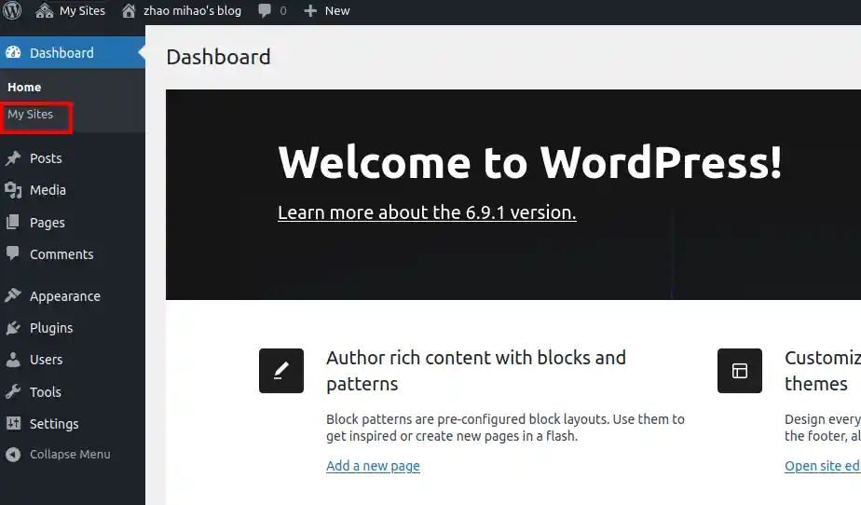Open My Sites in the admin bar

tap(70, 11)
